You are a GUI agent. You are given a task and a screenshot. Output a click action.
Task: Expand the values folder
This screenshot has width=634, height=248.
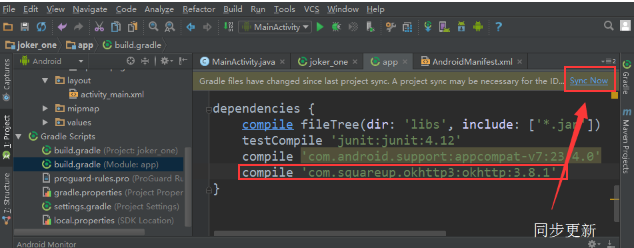45,122
